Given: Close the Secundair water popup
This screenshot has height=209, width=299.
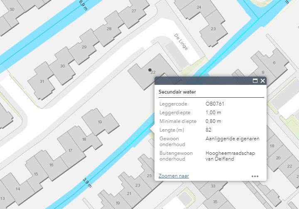Looking at the screenshot, I should click(262, 81).
